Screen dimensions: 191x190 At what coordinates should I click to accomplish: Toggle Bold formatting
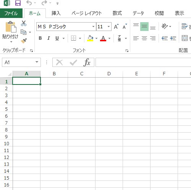40,38
